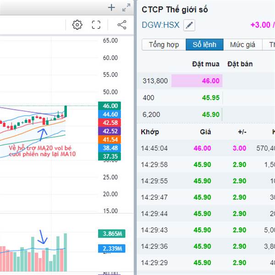The width and height of the screenshot is (275, 275).
Task: Select the tallest green volume bar at right
Action: tap(66, 253)
